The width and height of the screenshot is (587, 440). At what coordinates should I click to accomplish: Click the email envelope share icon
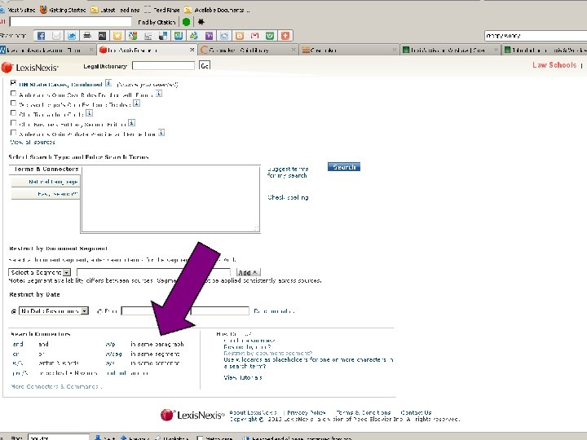pos(56,36)
